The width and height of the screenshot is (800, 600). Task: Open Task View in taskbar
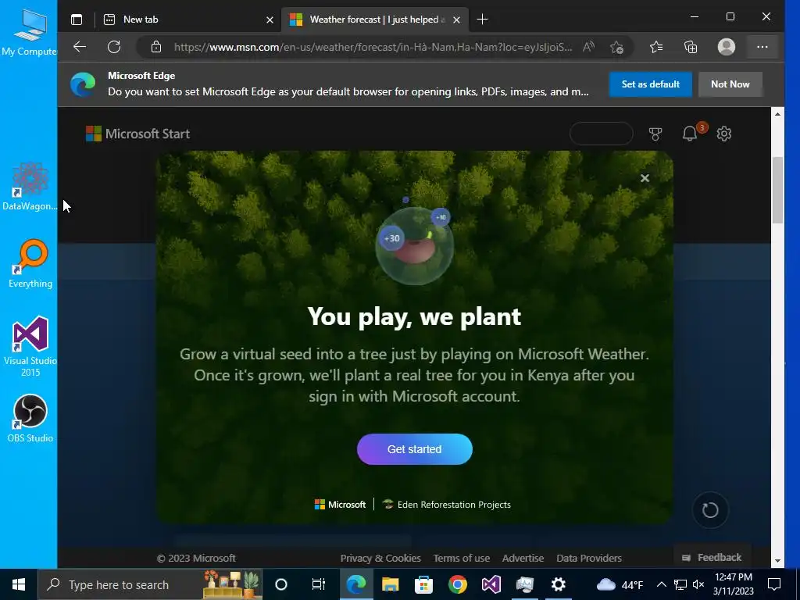319,584
